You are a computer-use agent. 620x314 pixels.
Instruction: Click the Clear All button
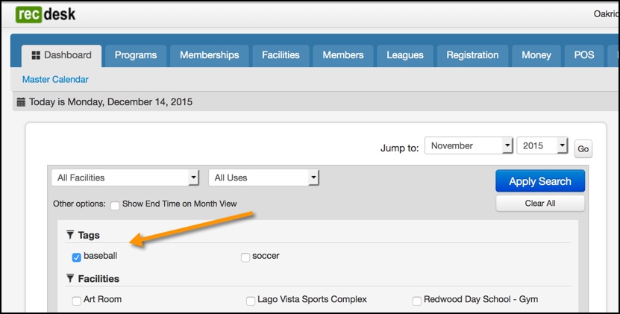(540, 204)
